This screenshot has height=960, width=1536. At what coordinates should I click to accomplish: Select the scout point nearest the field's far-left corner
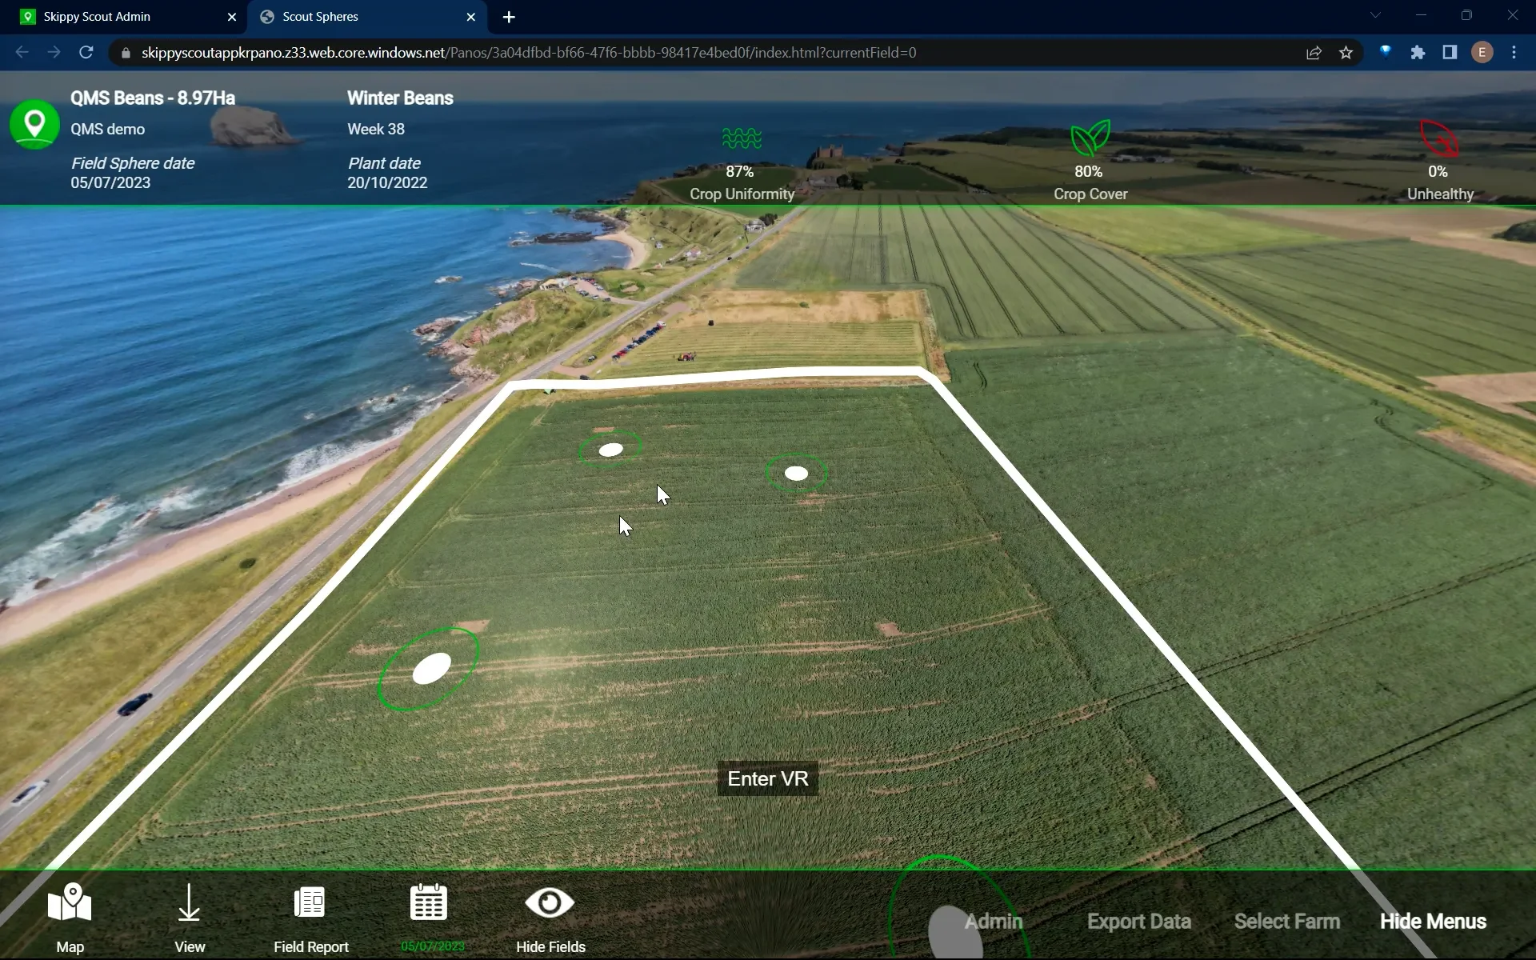[611, 450]
